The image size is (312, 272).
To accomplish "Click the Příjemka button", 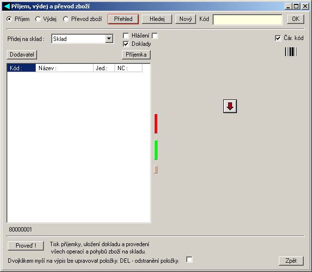I will (136, 55).
